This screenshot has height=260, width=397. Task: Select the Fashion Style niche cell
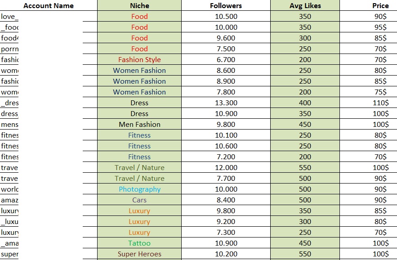point(139,59)
